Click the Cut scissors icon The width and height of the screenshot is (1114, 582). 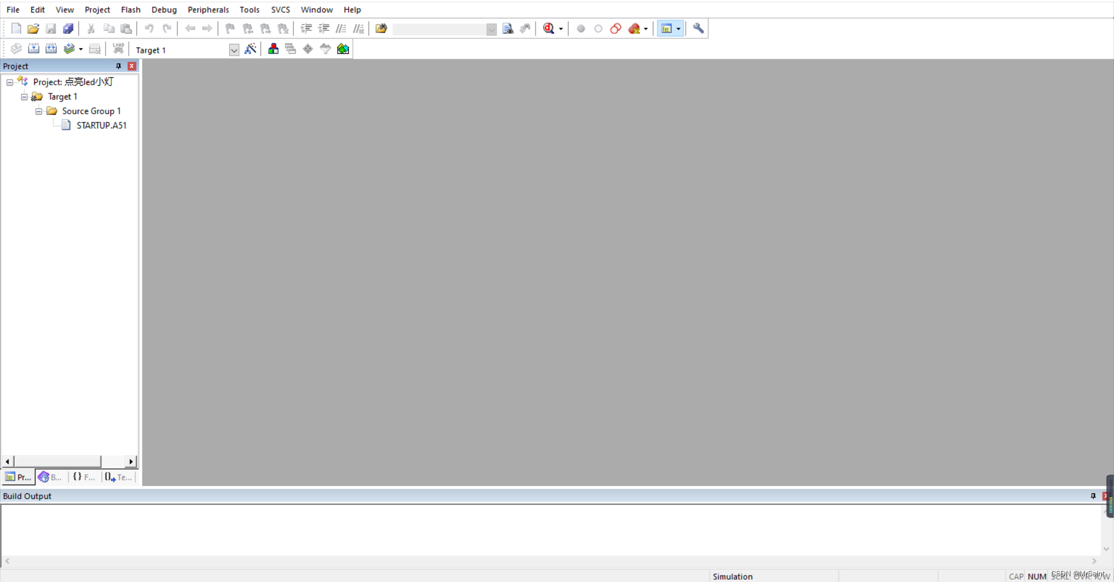click(x=91, y=28)
